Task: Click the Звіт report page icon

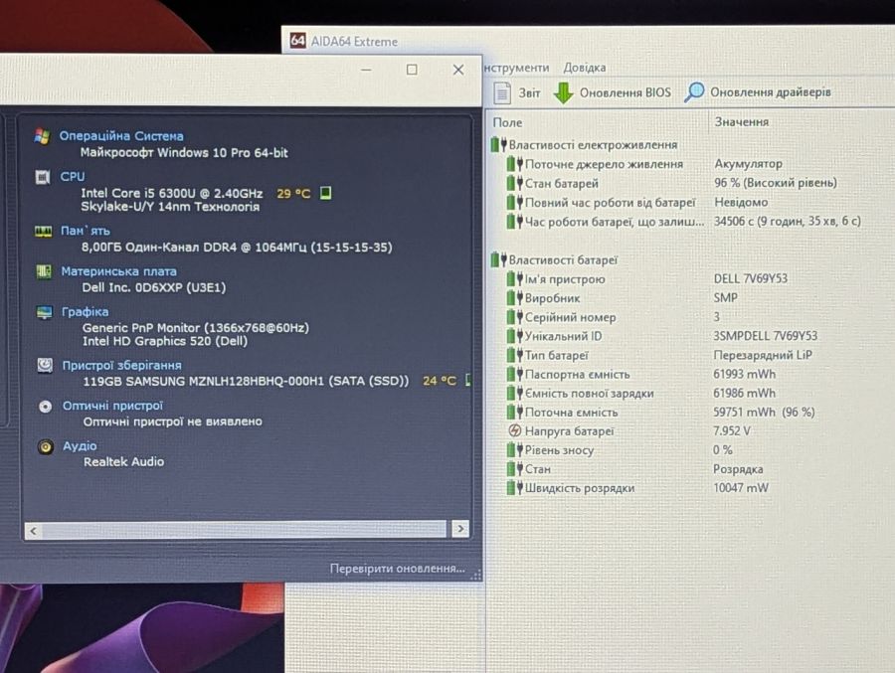Action: pyautogui.click(x=502, y=93)
